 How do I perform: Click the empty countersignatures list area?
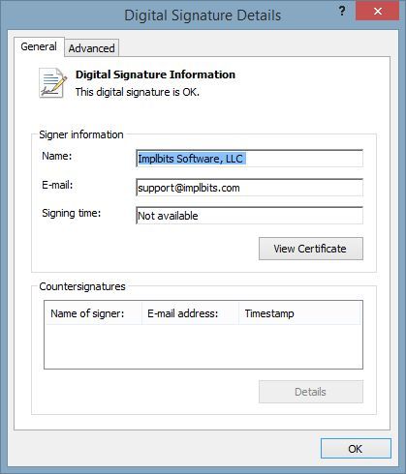click(x=203, y=346)
